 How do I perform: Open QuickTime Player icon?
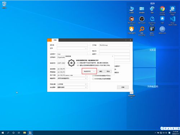(152, 21)
